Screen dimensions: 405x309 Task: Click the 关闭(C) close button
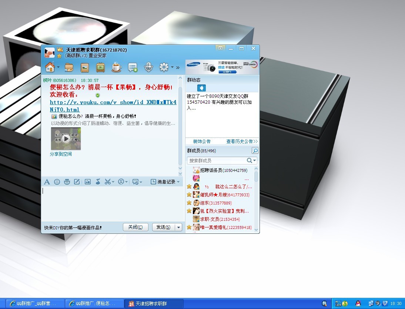point(135,227)
